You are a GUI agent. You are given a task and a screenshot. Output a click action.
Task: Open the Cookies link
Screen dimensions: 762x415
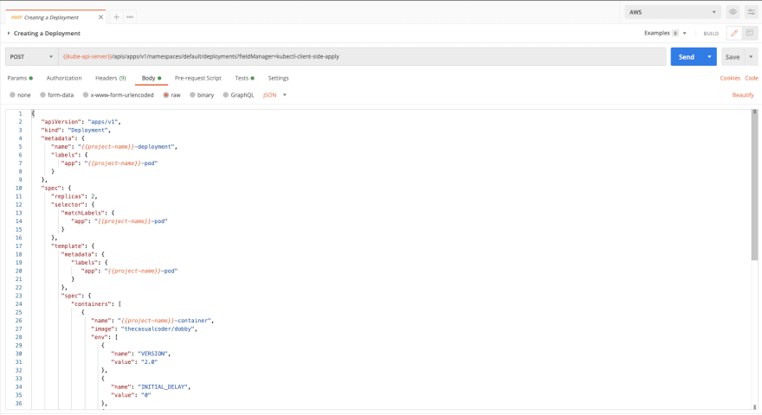tap(730, 78)
